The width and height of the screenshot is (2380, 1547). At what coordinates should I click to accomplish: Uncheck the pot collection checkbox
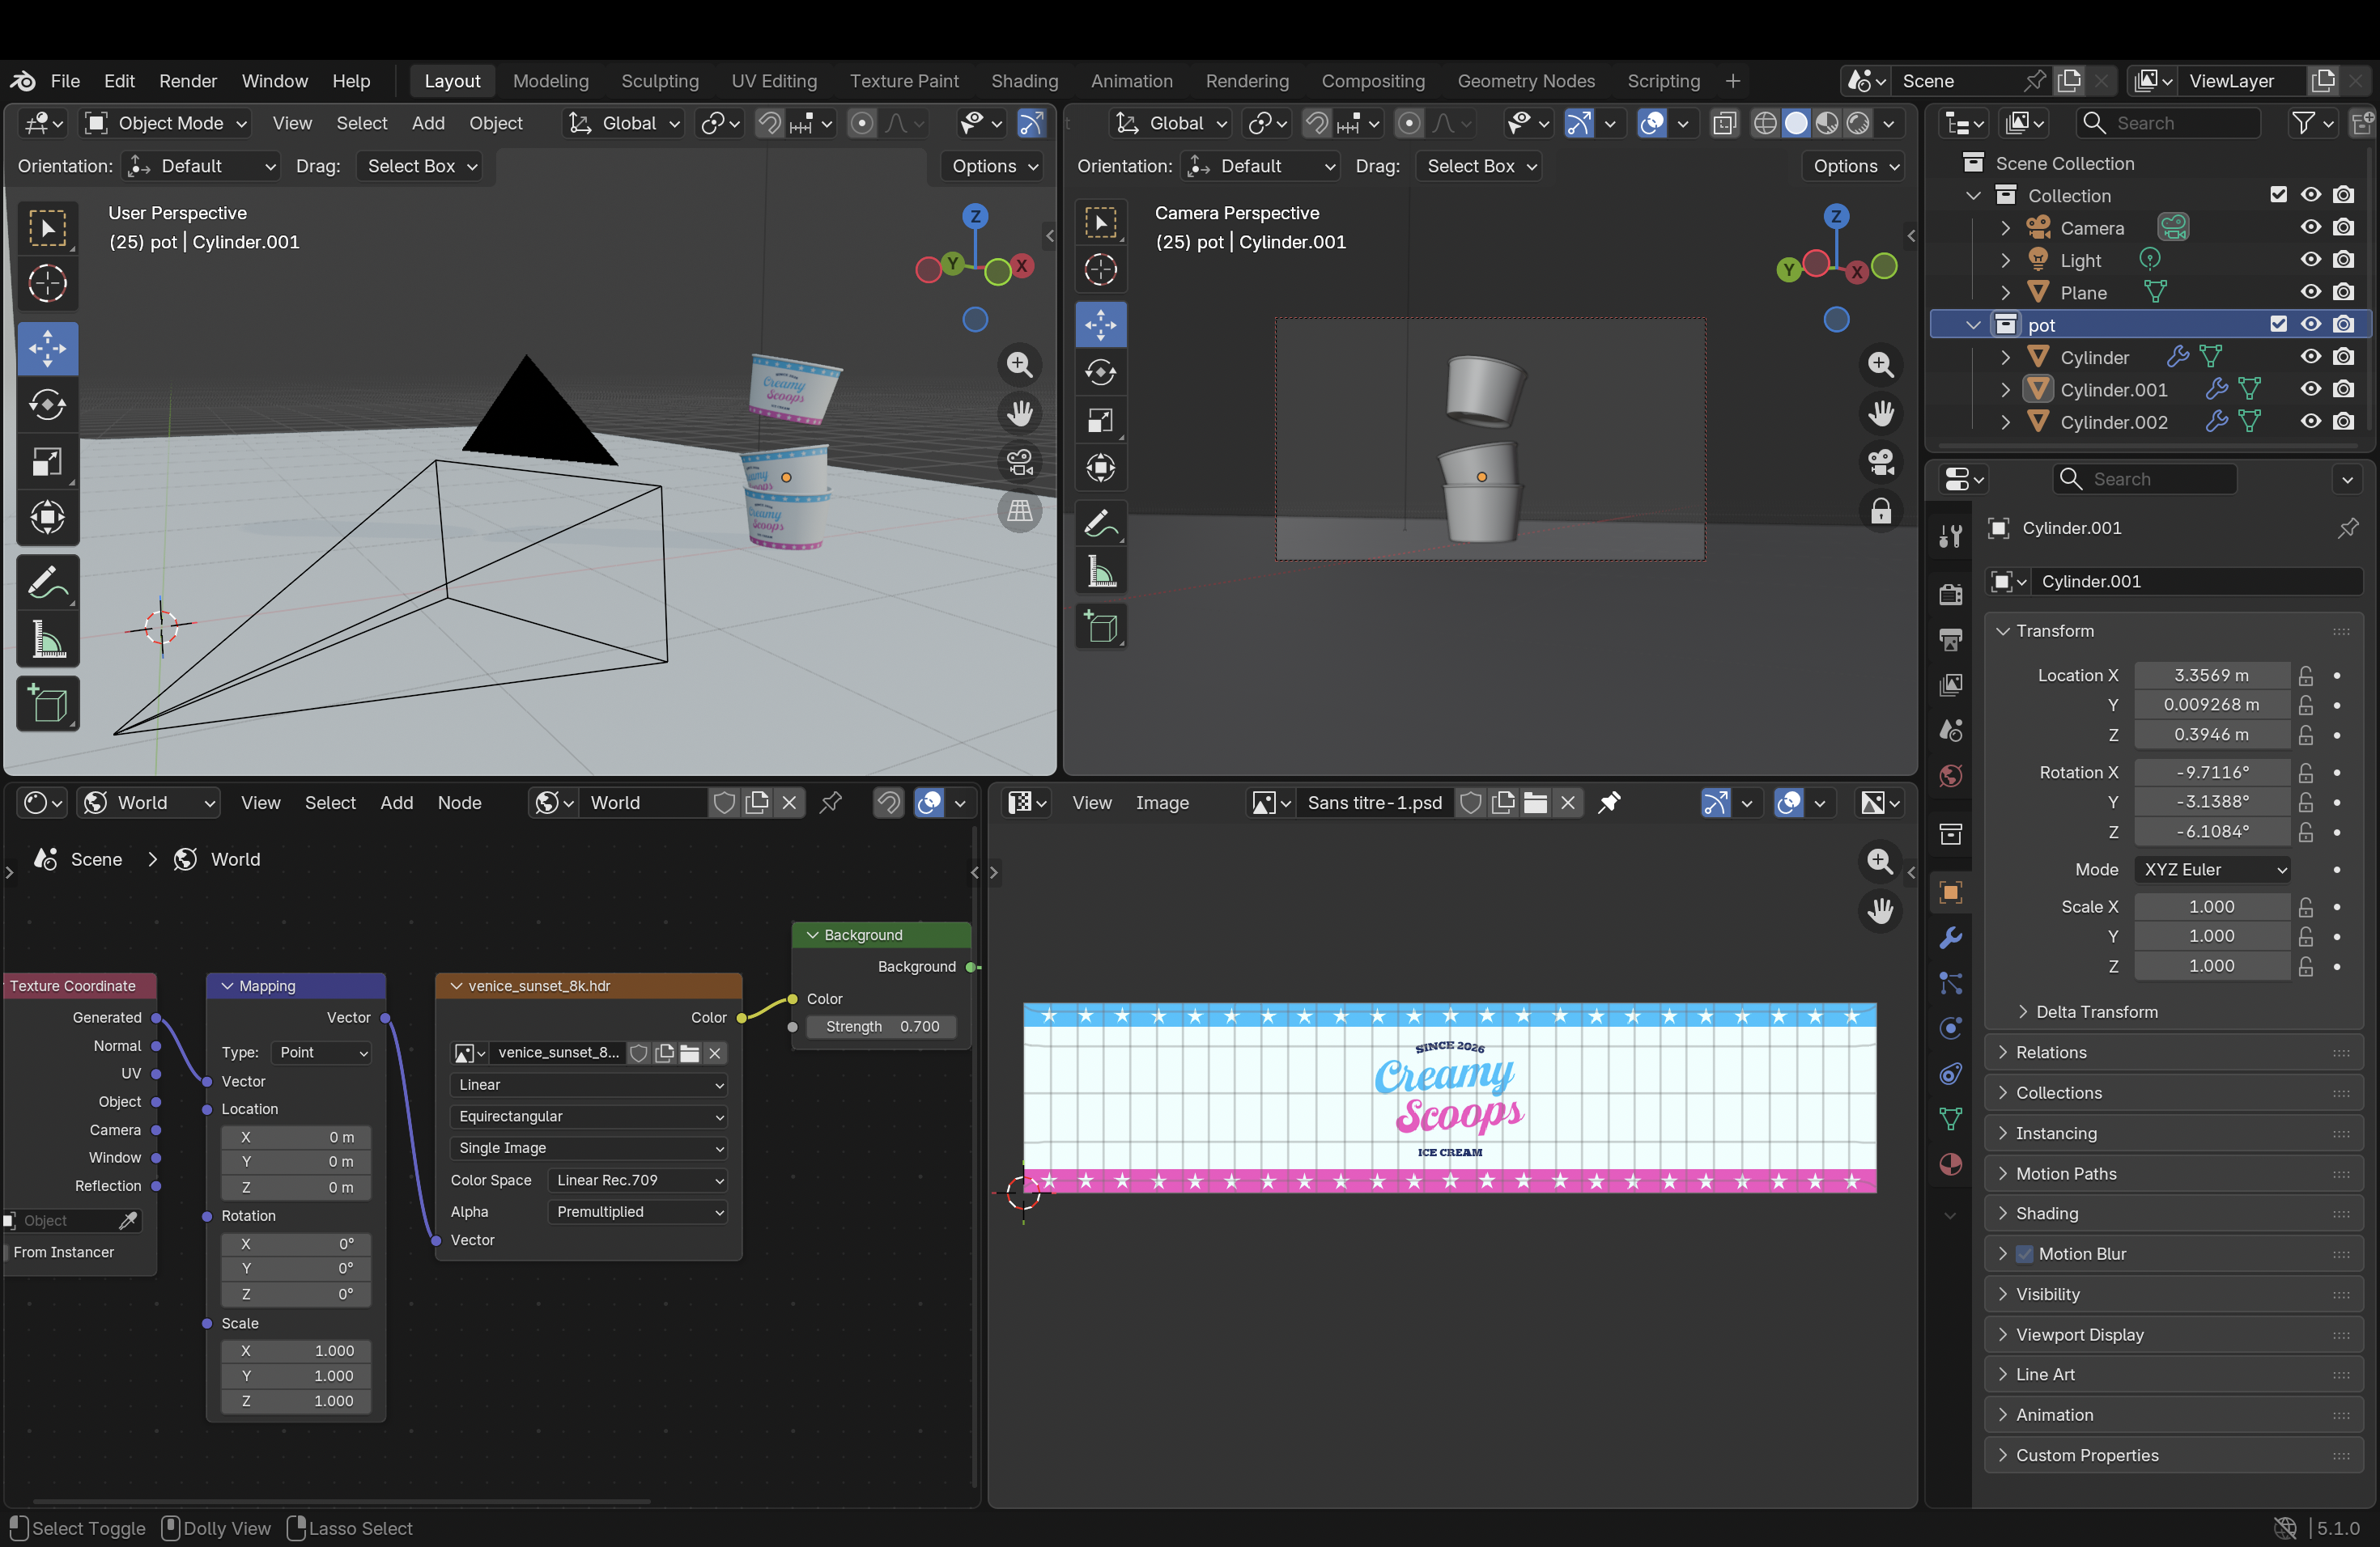click(x=2279, y=324)
